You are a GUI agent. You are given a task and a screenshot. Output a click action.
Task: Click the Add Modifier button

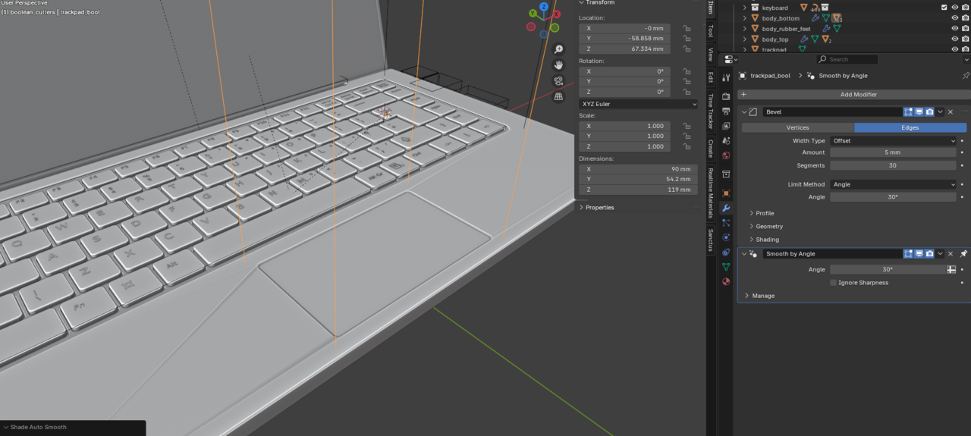tap(853, 95)
